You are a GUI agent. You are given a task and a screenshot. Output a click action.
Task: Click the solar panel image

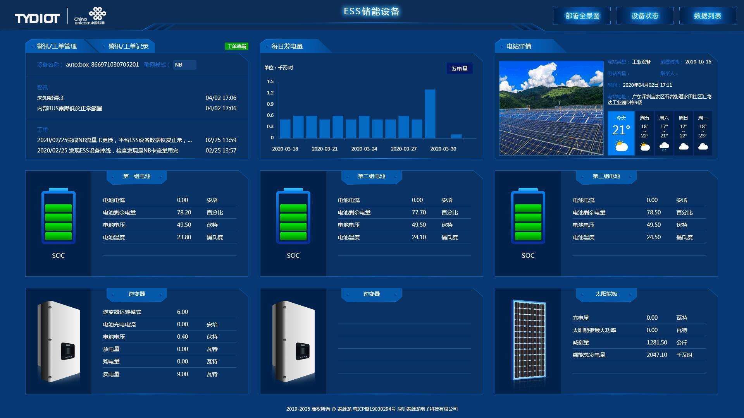click(529, 339)
